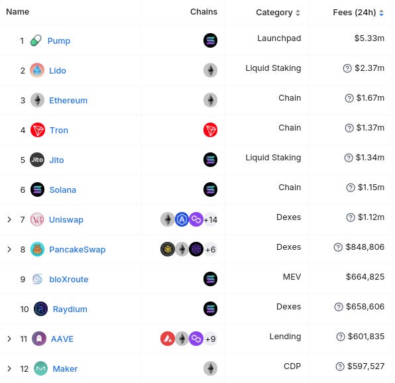This screenshot has height=383, width=395.
Task: Open the Raydium protocol link
Action: [x=70, y=309]
